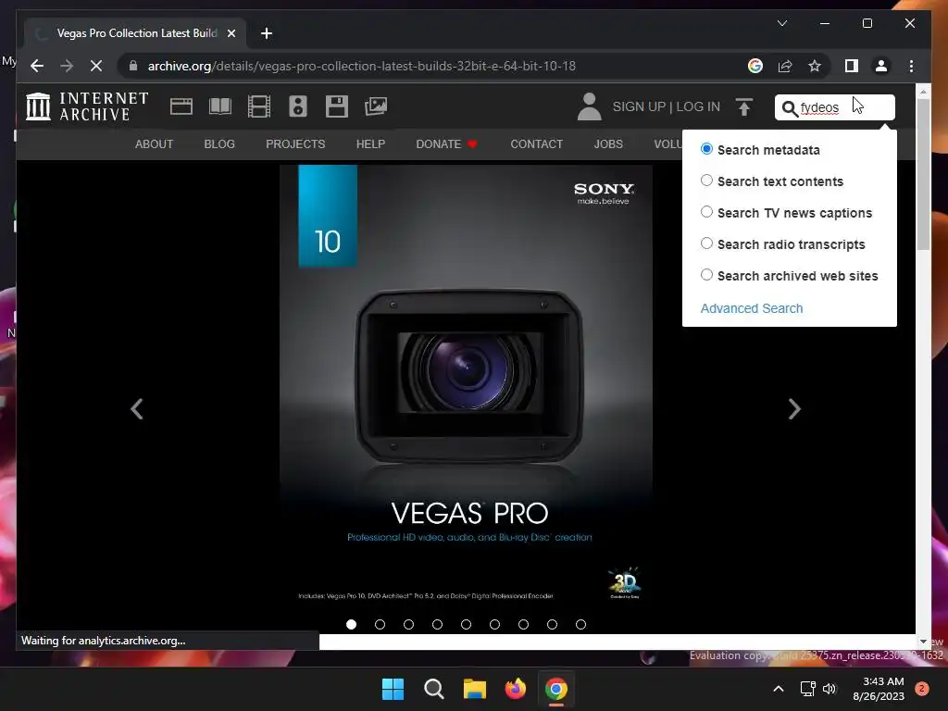Select Search metadata radio option
This screenshot has height=711, width=948.
[x=706, y=149]
